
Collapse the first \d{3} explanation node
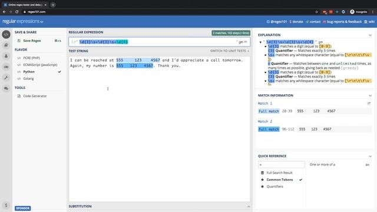266,47
